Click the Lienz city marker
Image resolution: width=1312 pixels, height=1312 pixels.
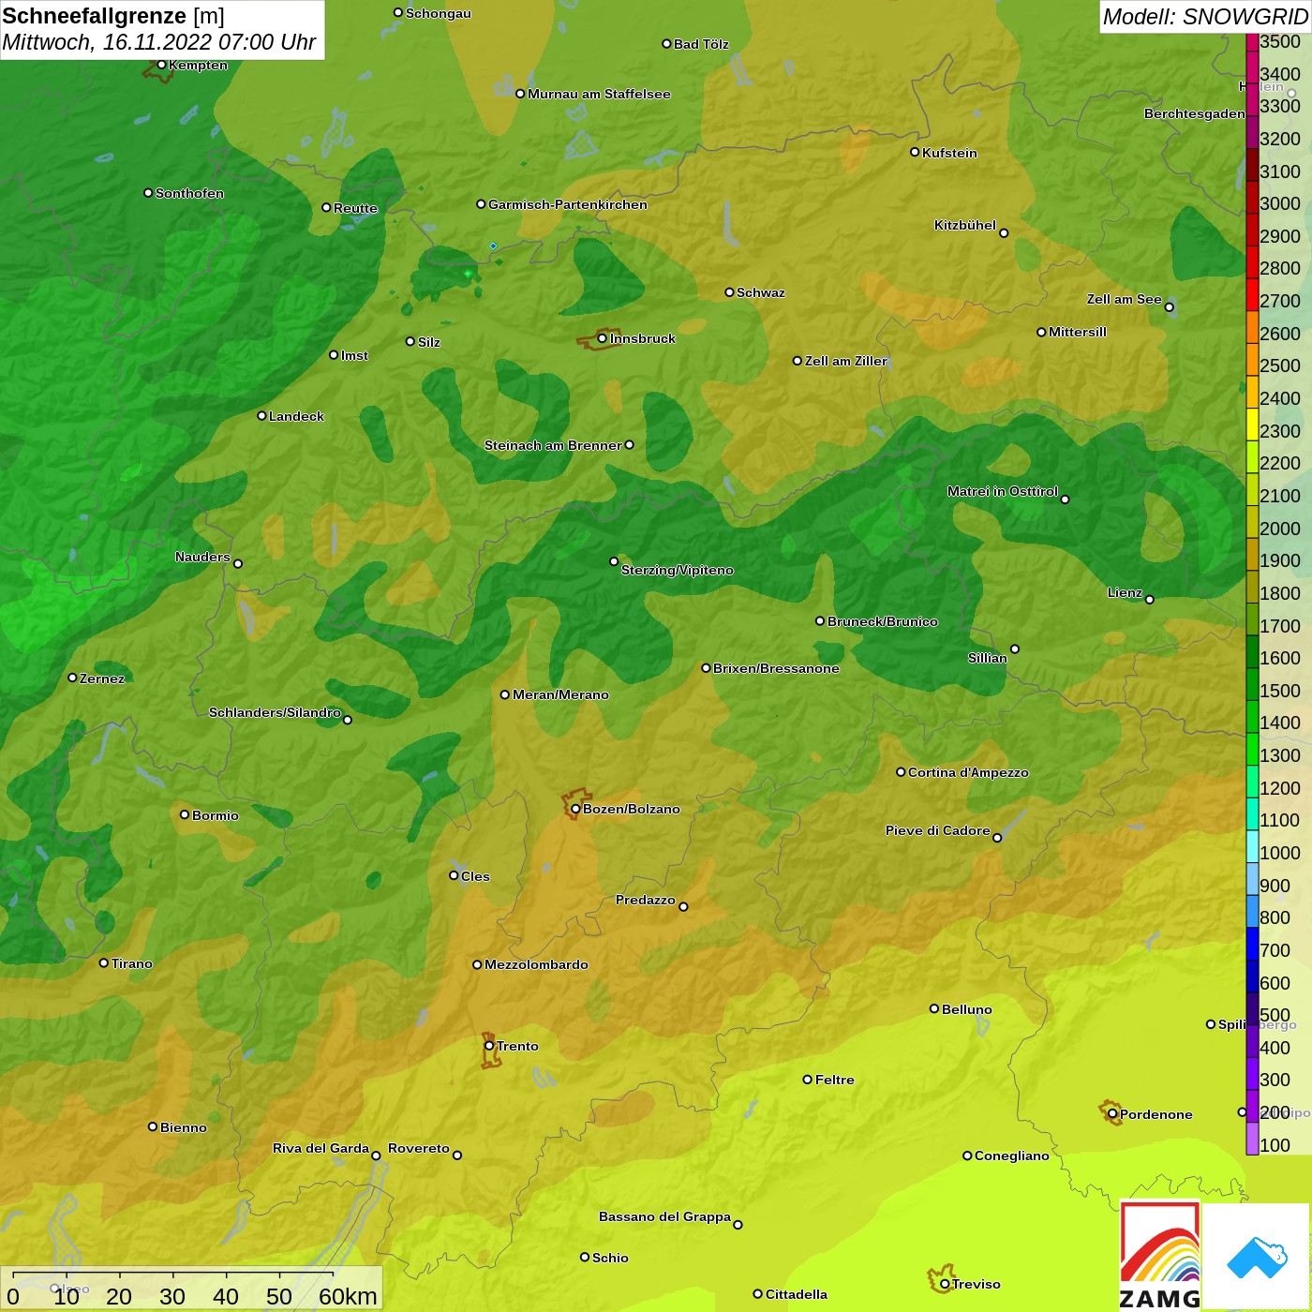1150,600
